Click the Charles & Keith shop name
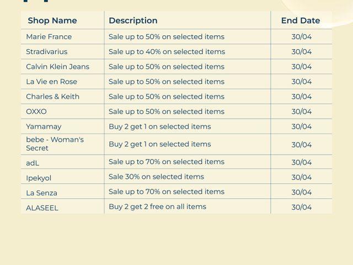Image resolution: width=353 pixels, height=265 pixels. pyautogui.click(x=52, y=96)
